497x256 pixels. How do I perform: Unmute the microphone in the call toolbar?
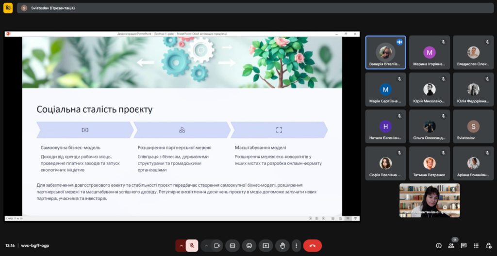pos(192,245)
